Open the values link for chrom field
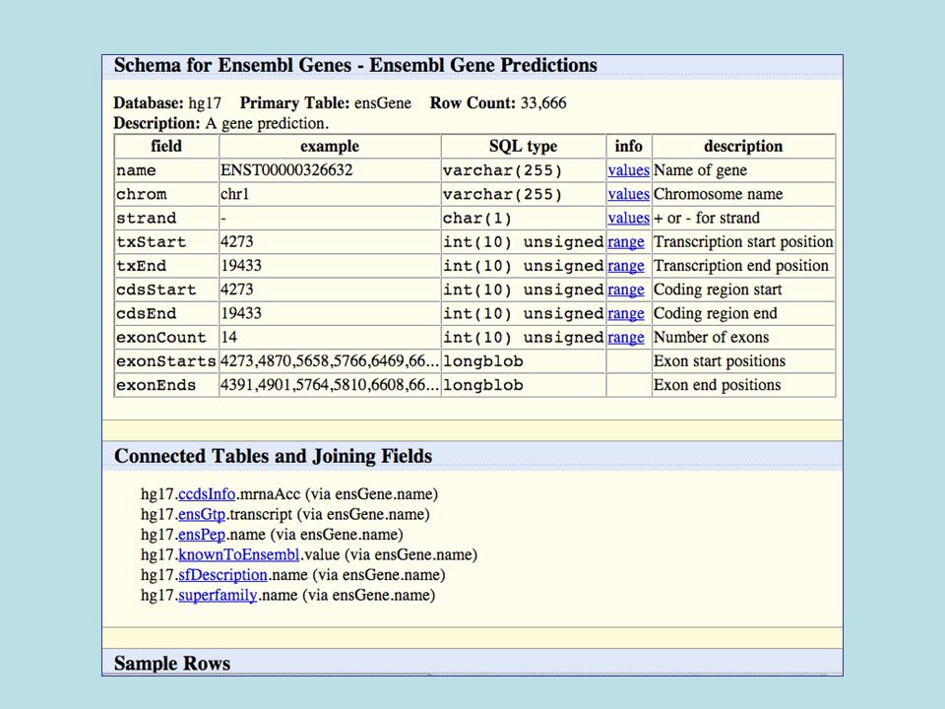945x709 pixels. [x=629, y=194]
